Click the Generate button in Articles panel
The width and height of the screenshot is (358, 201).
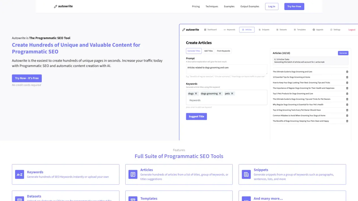click(343, 53)
